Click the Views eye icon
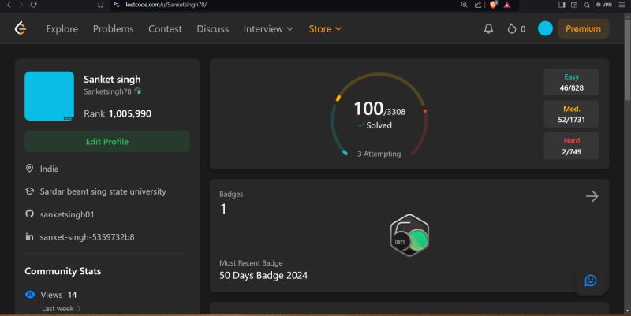 [30, 294]
